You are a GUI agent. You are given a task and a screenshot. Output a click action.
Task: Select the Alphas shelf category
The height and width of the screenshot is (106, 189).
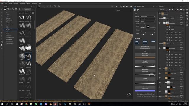coord(8,16)
